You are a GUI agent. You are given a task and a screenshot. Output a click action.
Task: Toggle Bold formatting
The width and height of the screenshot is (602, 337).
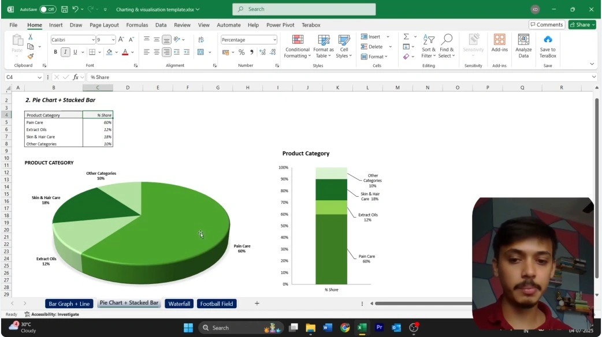(55, 52)
